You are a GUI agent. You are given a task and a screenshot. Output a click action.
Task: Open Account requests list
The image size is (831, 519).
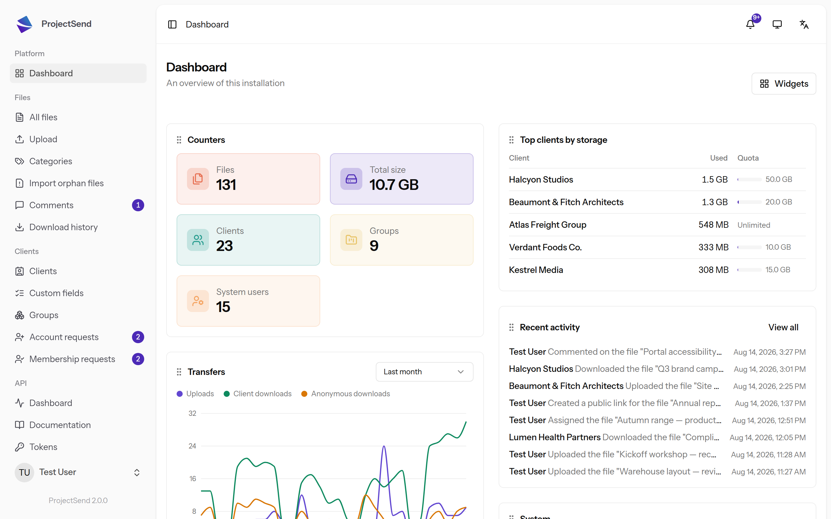coord(78,337)
